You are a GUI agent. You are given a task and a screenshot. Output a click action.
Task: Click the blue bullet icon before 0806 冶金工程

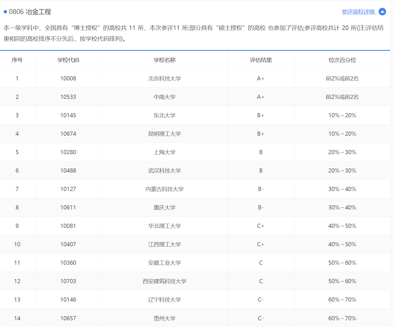pos(4,12)
